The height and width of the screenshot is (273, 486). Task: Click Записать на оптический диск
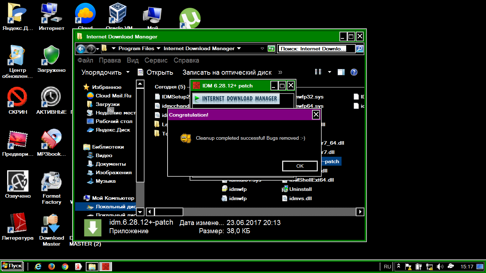(x=227, y=72)
